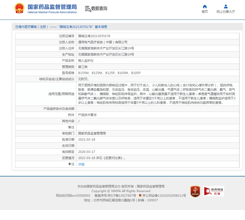Click the 第三类 category value

click(83, 67)
